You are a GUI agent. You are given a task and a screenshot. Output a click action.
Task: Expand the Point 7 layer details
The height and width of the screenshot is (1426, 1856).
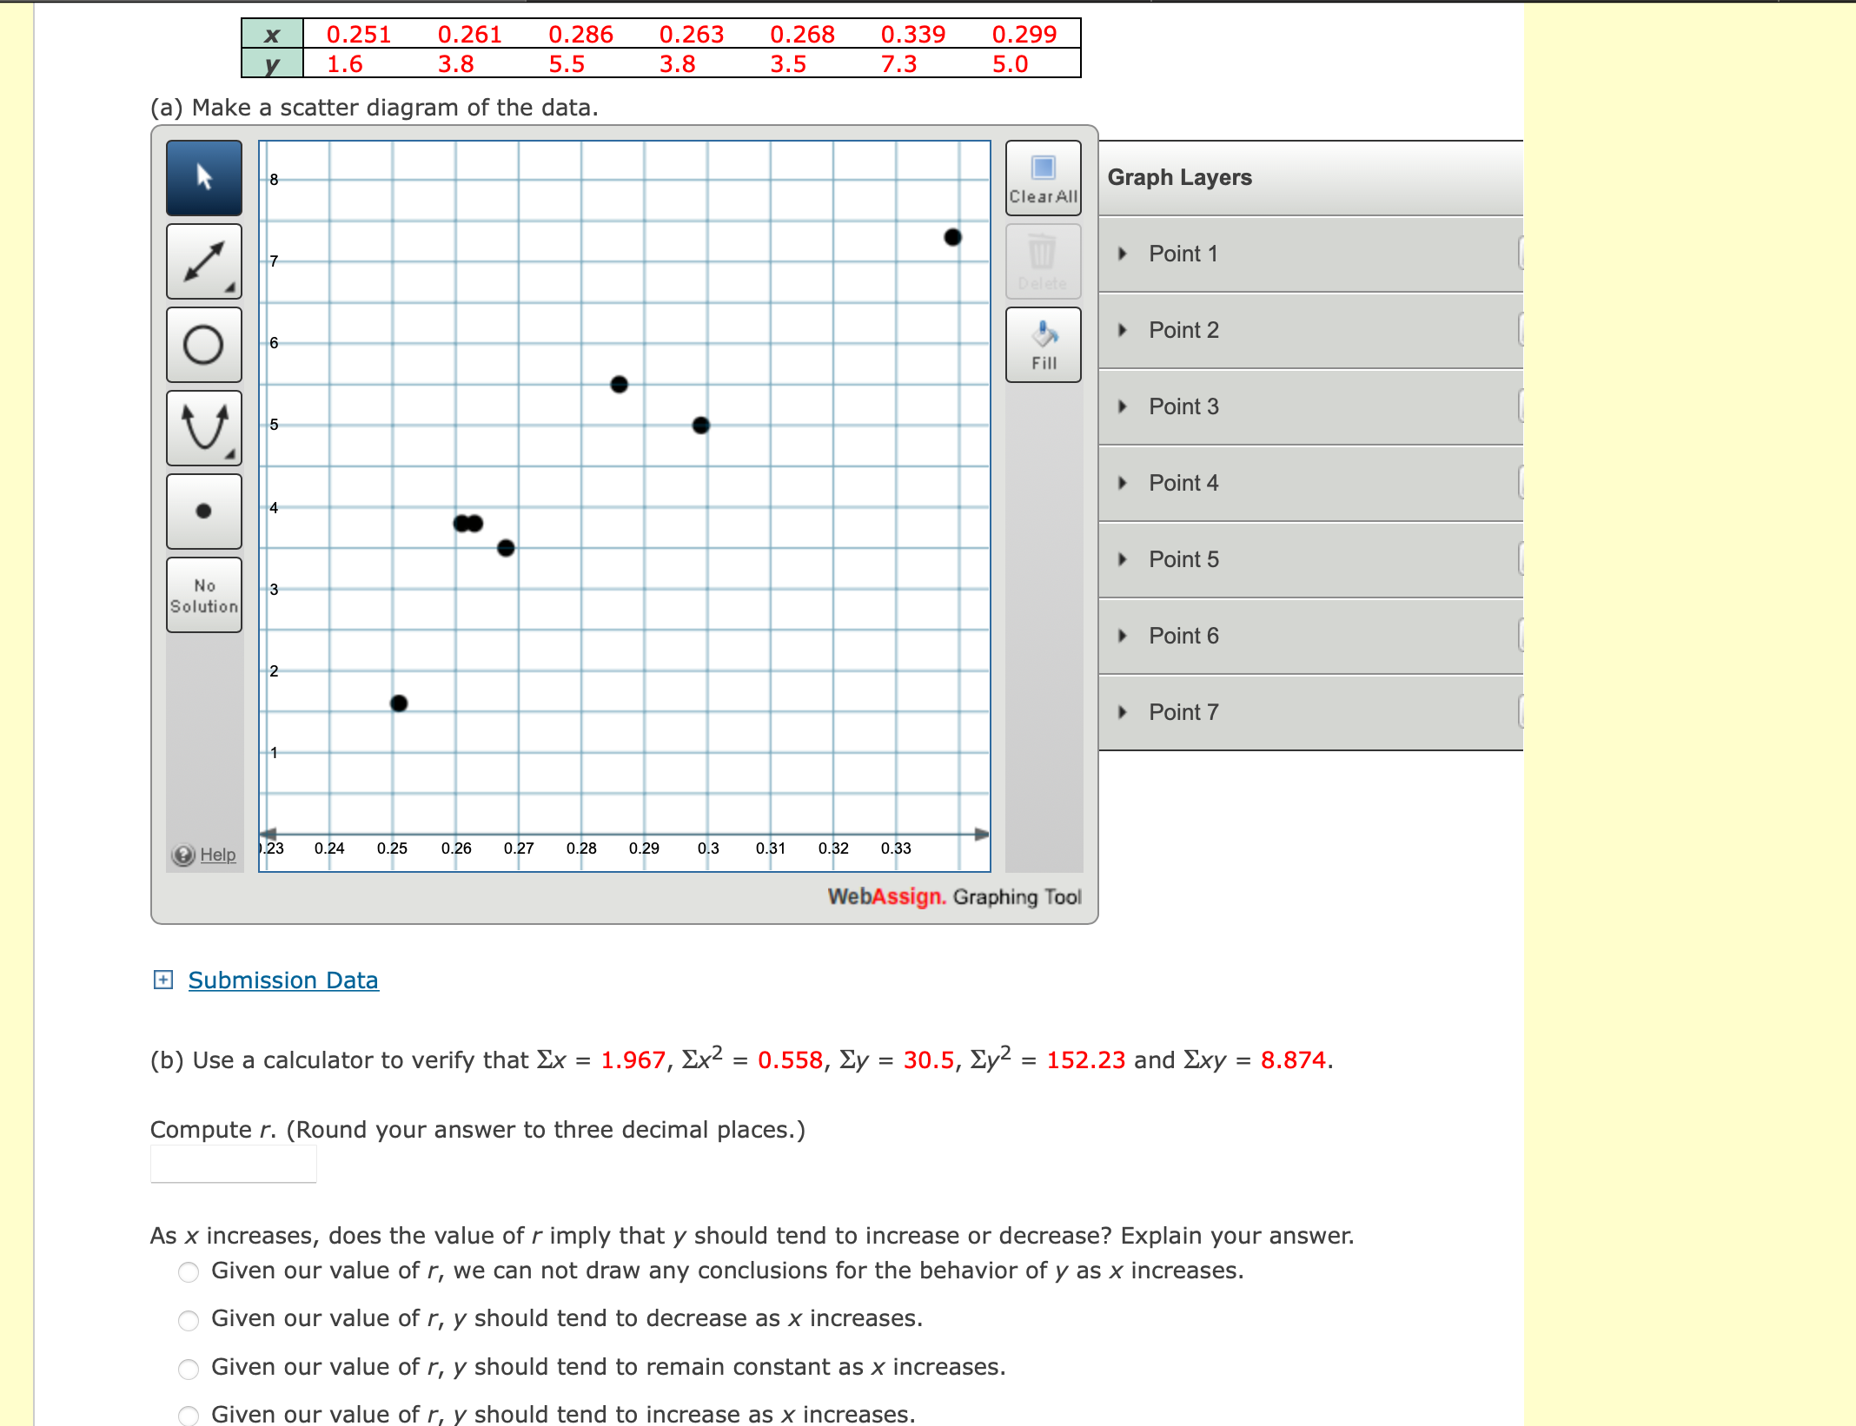1122,712
